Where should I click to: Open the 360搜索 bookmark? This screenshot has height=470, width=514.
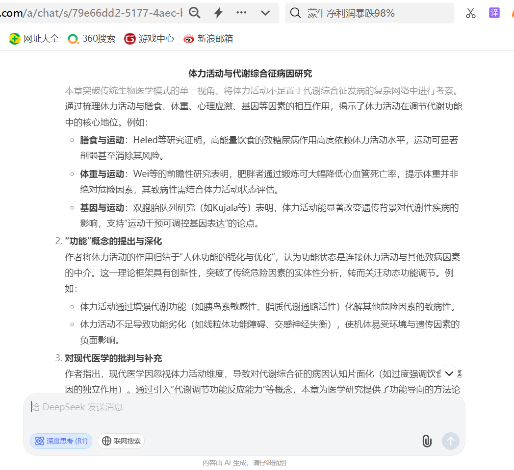coord(91,39)
